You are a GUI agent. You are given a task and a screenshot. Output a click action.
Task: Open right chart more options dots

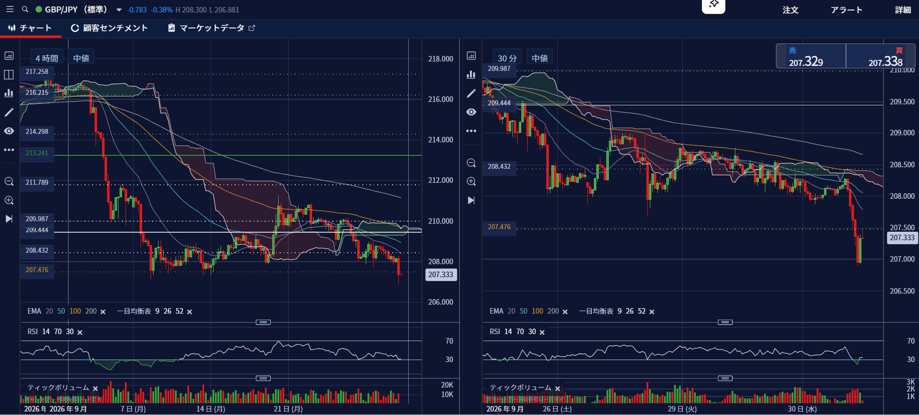tap(471, 131)
